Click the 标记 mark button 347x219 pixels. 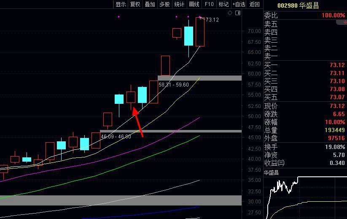[x=223, y=4]
